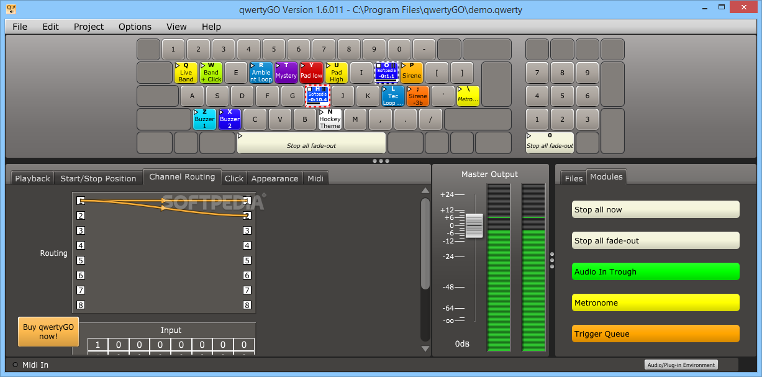Open the Edit menu
The image size is (762, 377).
click(51, 27)
